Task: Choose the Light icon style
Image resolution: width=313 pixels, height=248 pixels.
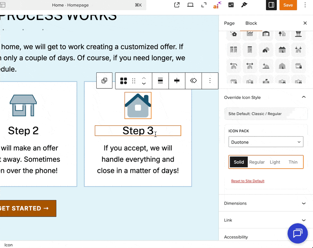Action: click(x=275, y=162)
